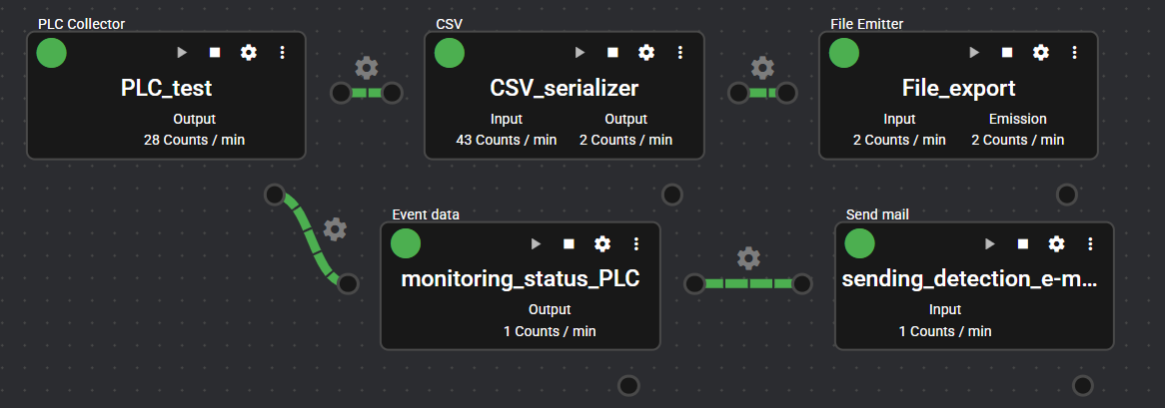Open the File_export three-dot menu

(x=1074, y=53)
